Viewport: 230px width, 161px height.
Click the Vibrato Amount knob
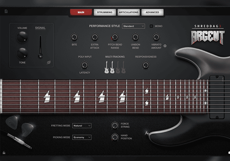(156, 37)
